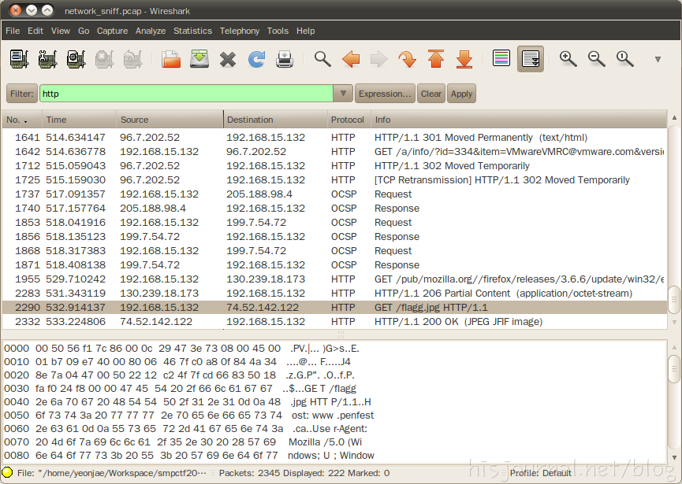Click the Profile: Default status entry
This screenshot has height=484, width=682.
(541, 473)
